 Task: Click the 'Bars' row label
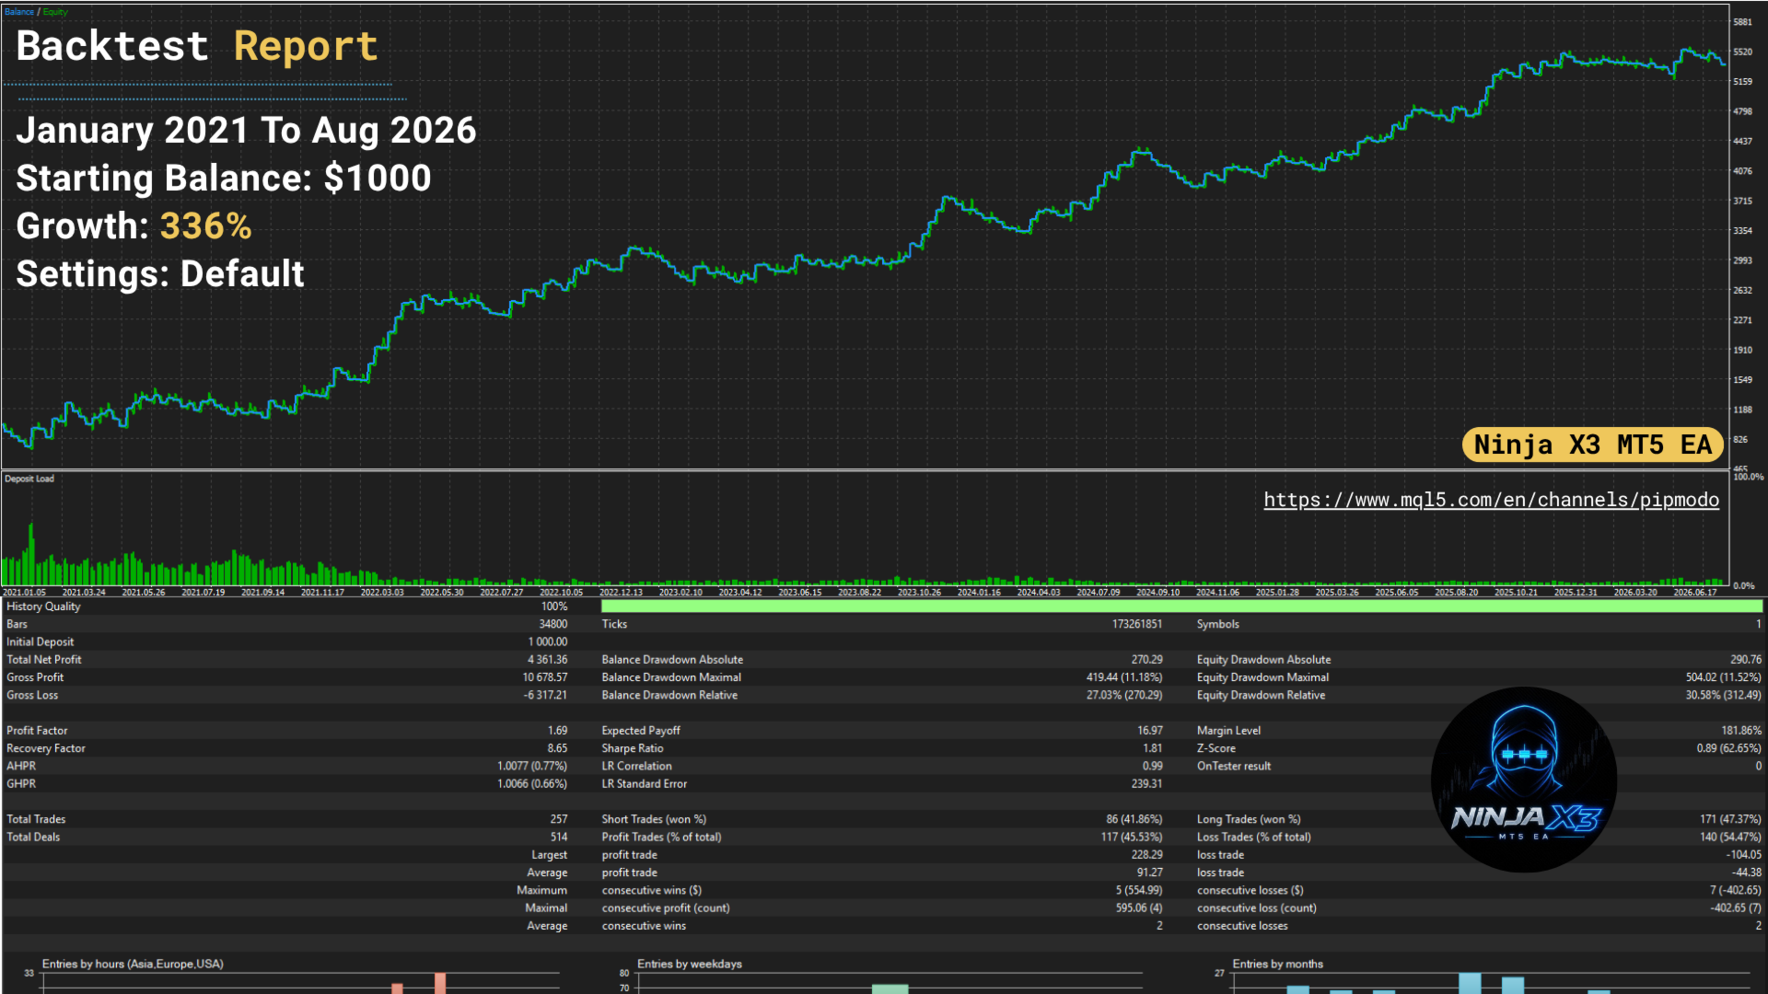[17, 624]
